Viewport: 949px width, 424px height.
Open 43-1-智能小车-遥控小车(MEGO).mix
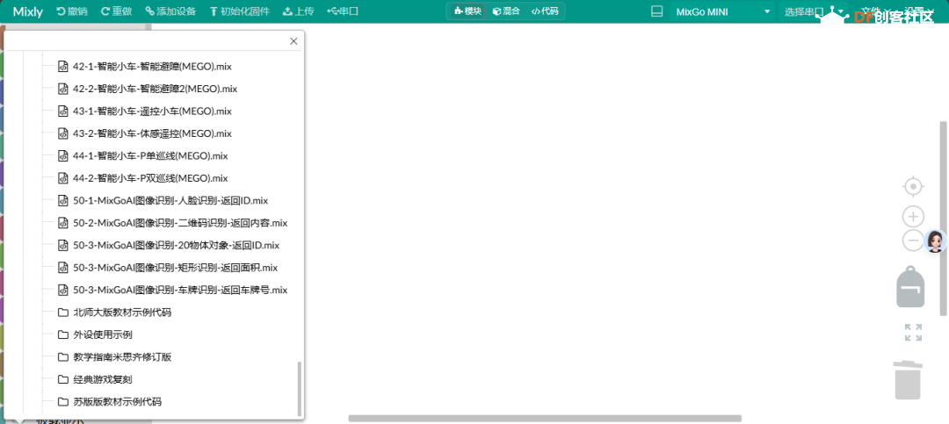click(153, 111)
